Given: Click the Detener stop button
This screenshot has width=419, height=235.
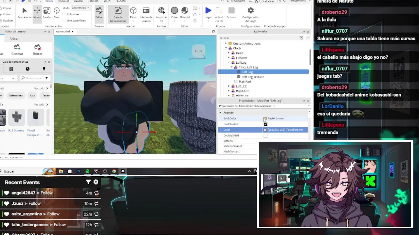Looking at the screenshot, I should (231, 13).
